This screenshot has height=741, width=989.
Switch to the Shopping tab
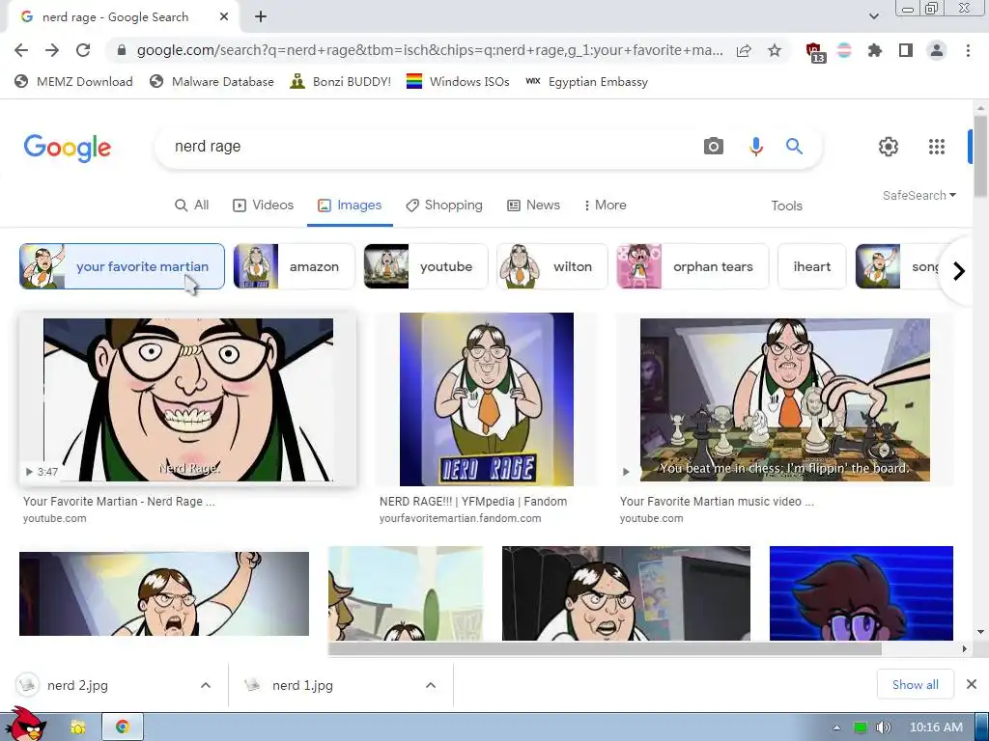pos(444,206)
